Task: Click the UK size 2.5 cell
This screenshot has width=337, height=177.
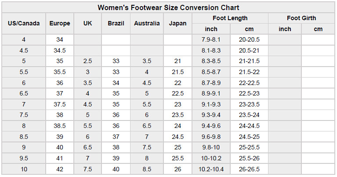Action: [87, 61]
